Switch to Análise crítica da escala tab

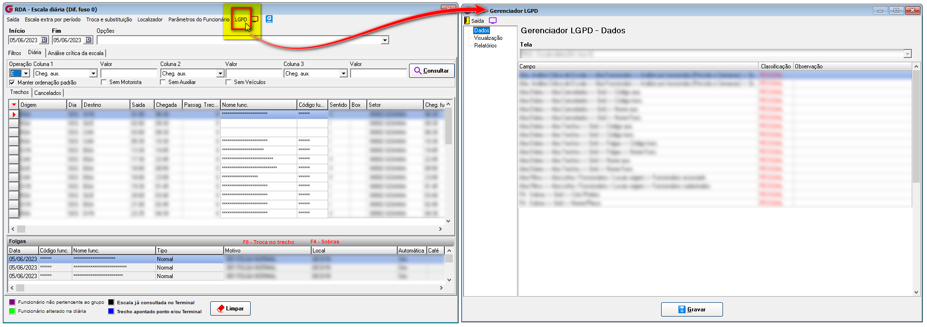(x=76, y=53)
